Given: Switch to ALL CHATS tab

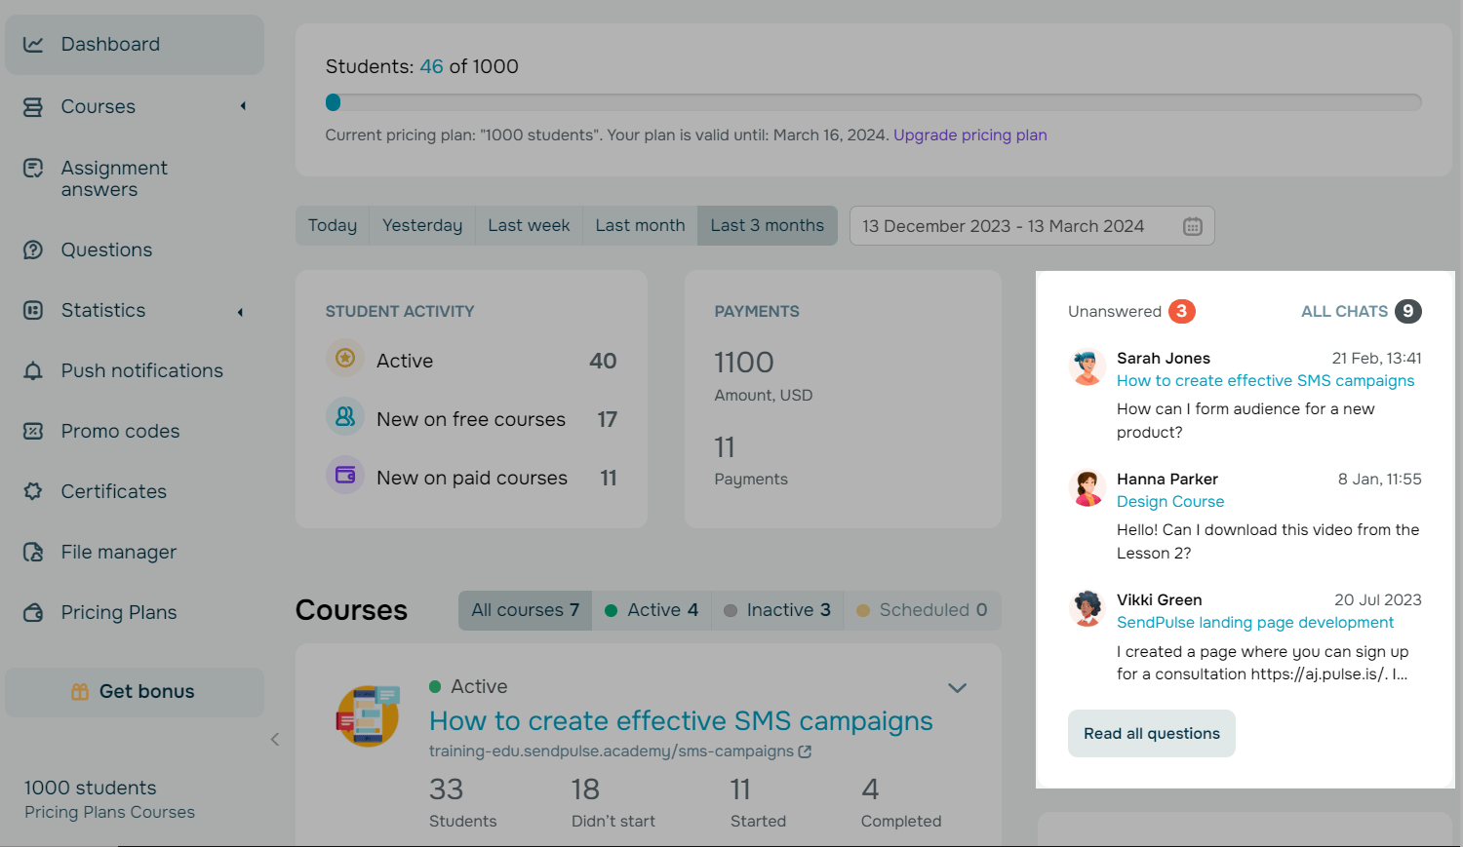Looking at the screenshot, I should coord(1344,312).
